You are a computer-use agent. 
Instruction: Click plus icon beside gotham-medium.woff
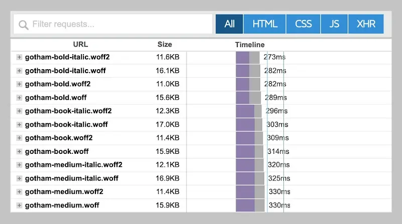(x=19, y=205)
